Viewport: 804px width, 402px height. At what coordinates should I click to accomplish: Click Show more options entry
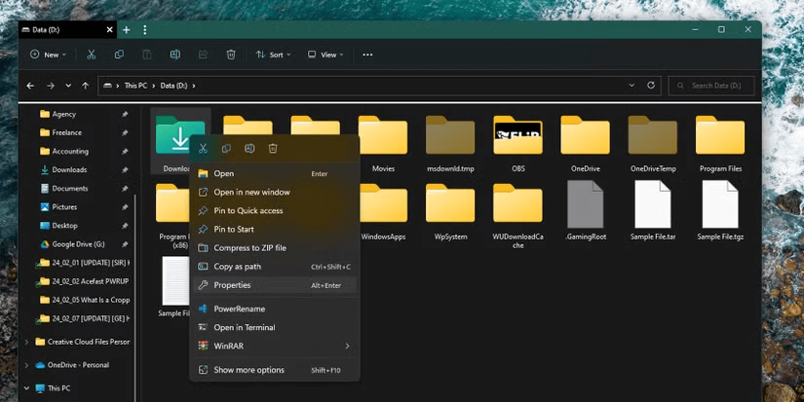249,370
